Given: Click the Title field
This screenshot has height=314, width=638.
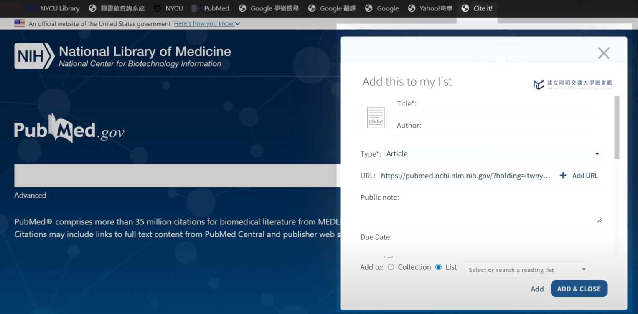Looking at the screenshot, I should pos(510,103).
